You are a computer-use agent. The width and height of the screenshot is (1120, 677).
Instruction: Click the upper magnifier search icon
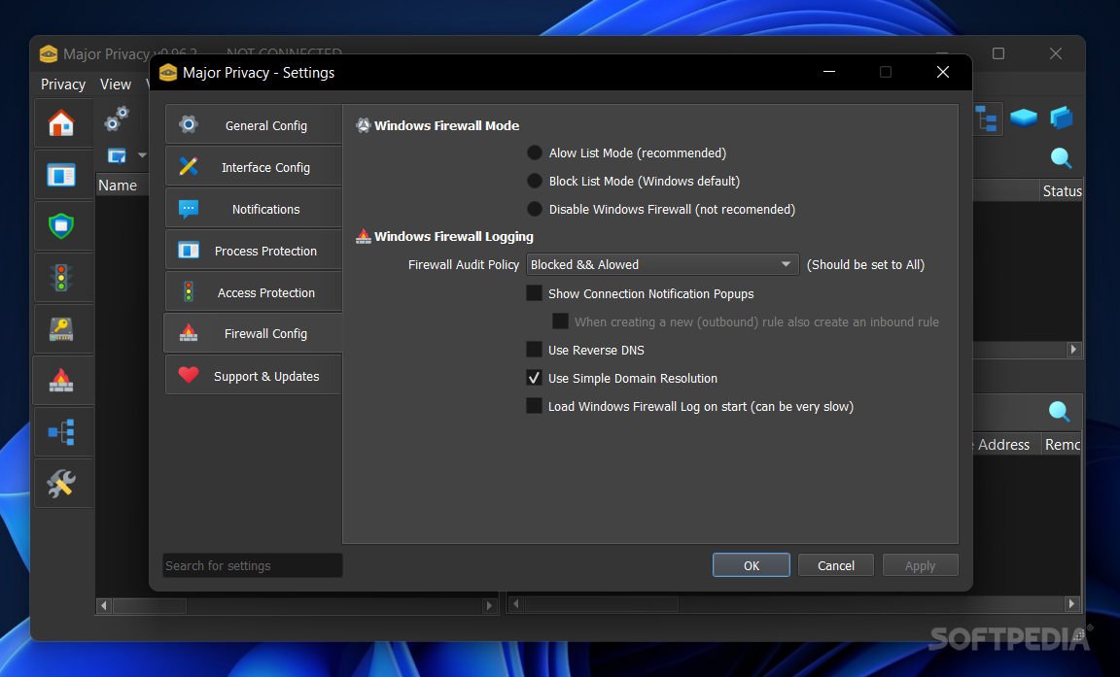pyautogui.click(x=1061, y=157)
